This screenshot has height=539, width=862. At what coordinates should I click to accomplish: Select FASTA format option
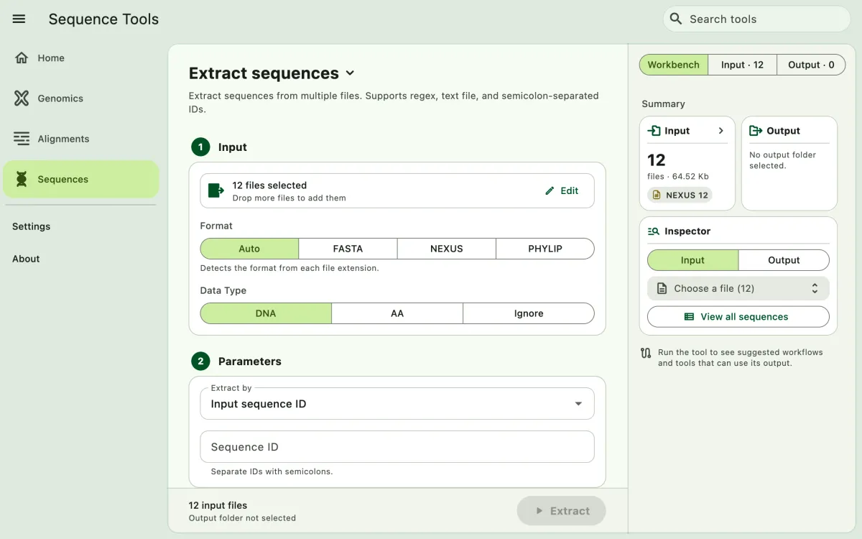click(348, 249)
